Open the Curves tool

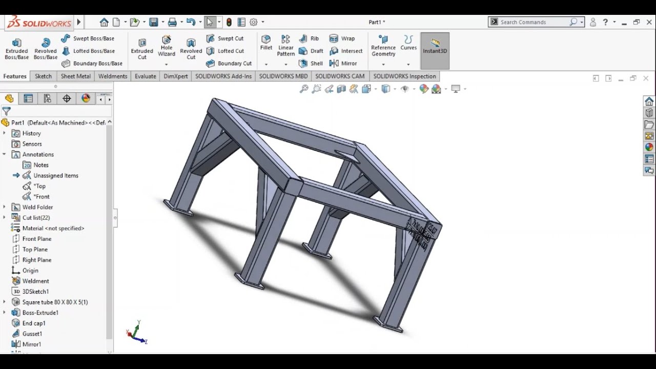point(408,43)
